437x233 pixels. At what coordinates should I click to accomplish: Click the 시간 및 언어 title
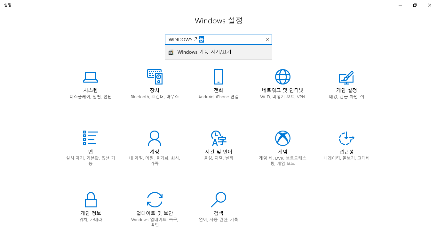pyautogui.click(x=219, y=152)
